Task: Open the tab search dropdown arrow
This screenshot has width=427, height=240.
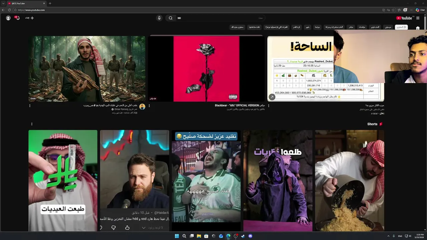Action: pos(3,3)
